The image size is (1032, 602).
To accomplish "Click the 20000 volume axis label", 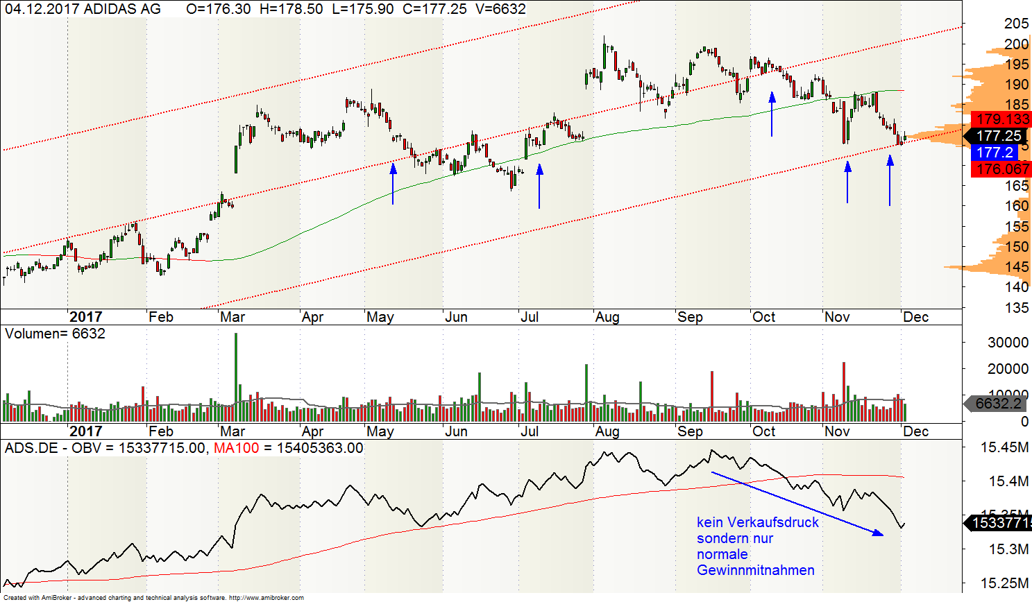I will (1008, 369).
